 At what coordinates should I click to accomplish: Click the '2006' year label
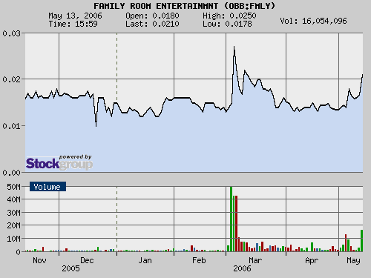click(242, 268)
